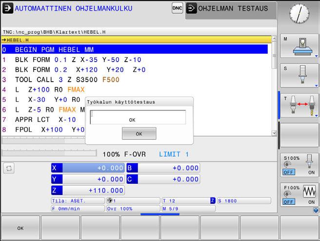This screenshot has width=320, height=241.
Task: Select line 3 TOOL CALL 3
Action: point(135,80)
